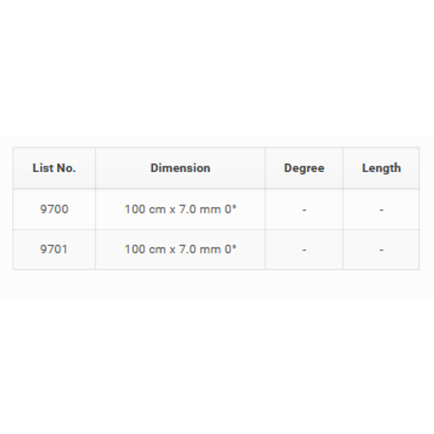The image size is (434, 434).
Task: Click the Dimension cell in row 9700
Action: point(180,209)
